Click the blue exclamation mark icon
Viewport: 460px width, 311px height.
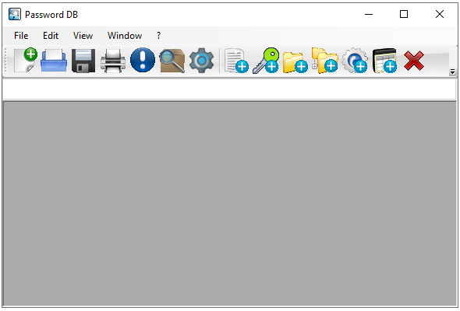point(143,60)
